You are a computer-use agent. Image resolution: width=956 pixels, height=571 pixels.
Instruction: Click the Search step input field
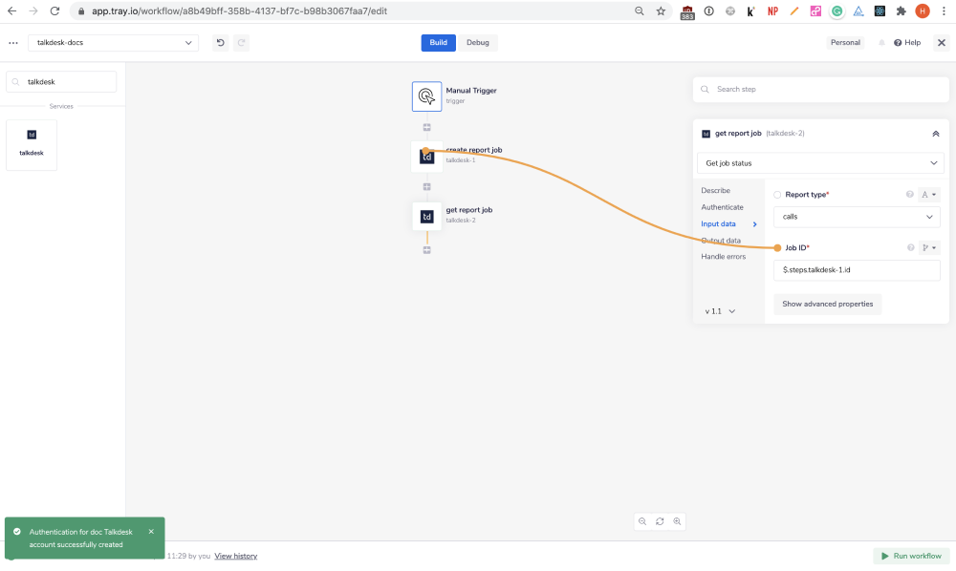820,89
